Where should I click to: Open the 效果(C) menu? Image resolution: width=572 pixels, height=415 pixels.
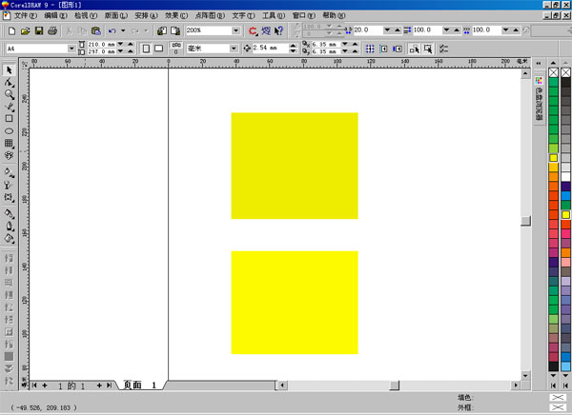pos(175,15)
